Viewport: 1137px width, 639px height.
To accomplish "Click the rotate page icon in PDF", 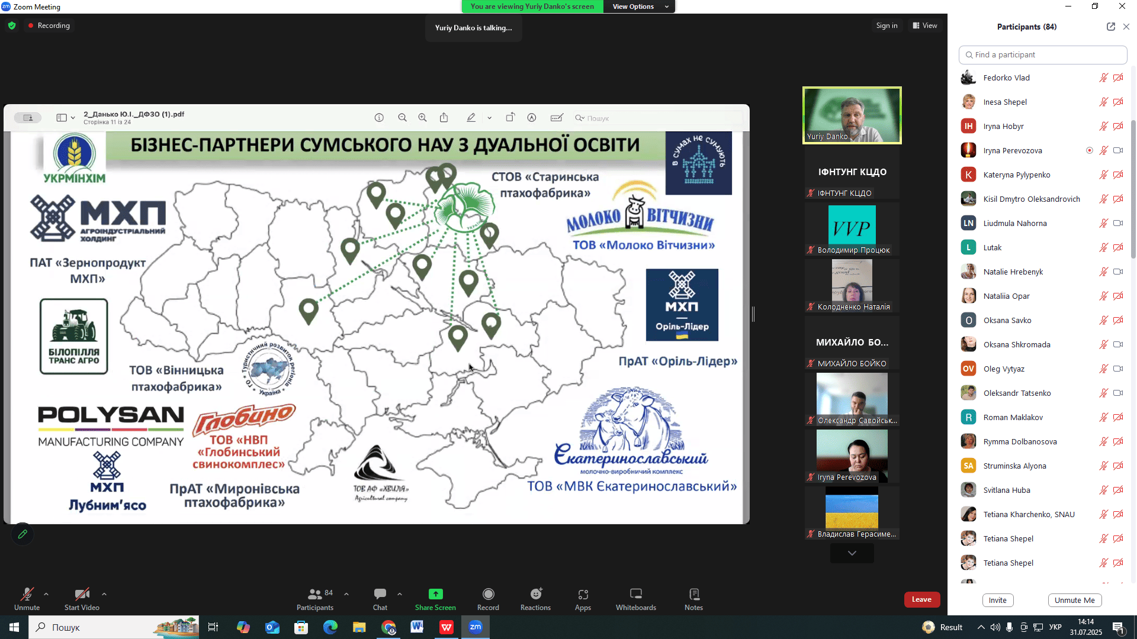I will (510, 118).
